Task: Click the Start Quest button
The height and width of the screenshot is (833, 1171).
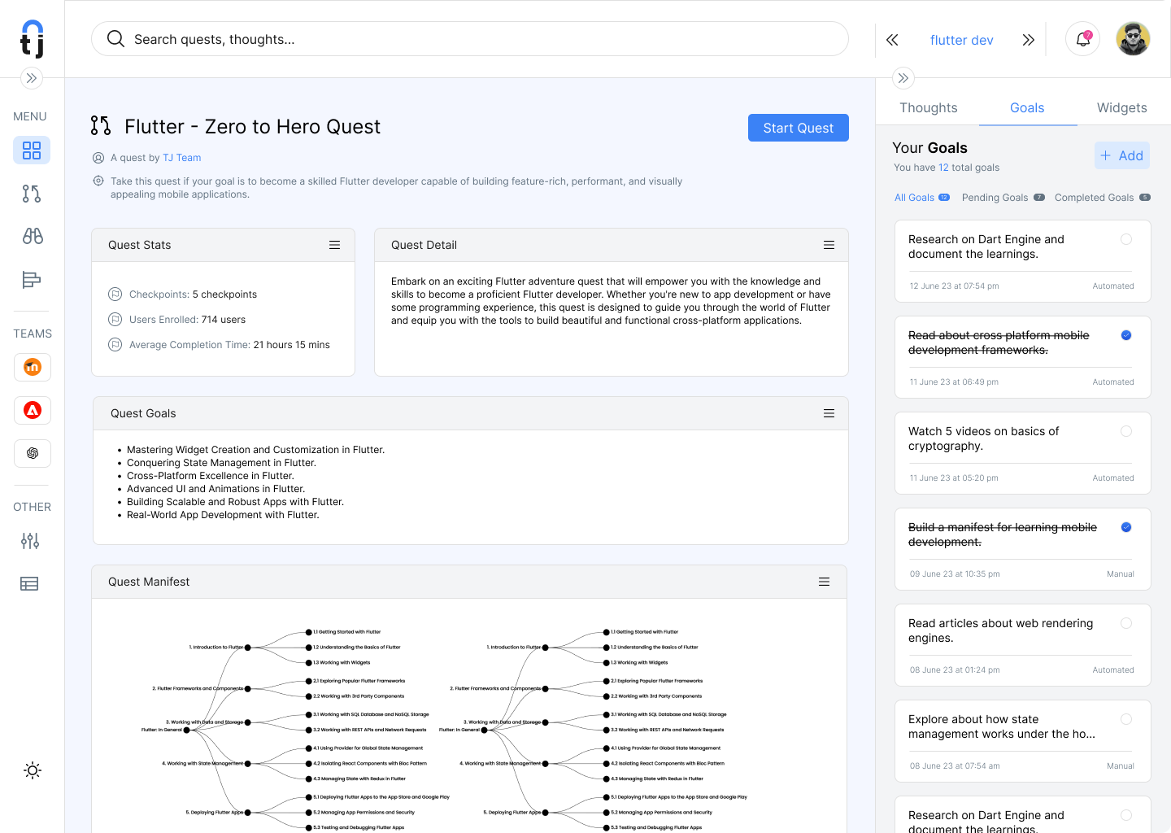Action: (x=799, y=128)
